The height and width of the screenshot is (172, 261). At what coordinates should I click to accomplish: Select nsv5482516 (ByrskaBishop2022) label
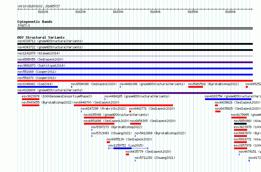coord(213,84)
